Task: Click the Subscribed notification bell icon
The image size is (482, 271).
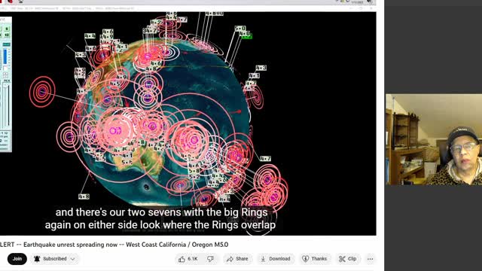Action: pos(37,259)
